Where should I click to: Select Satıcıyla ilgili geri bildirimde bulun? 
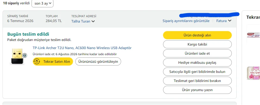(197, 72)
